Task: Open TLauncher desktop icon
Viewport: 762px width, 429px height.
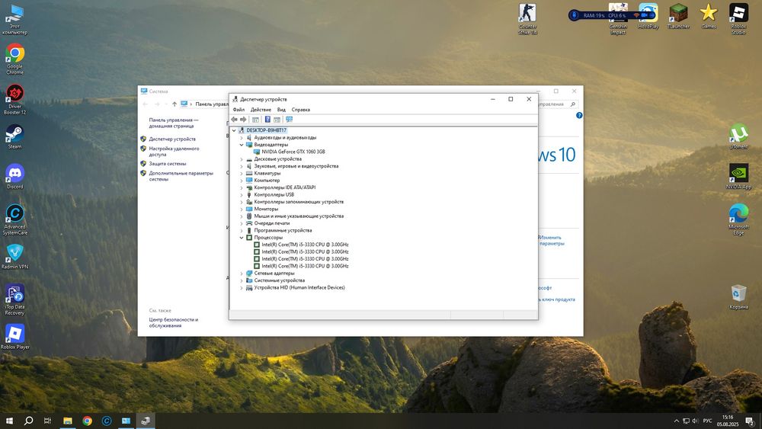Action: (x=678, y=16)
